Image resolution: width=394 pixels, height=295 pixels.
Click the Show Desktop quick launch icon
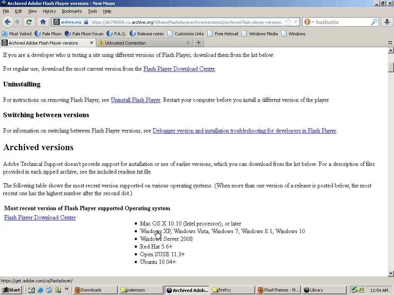click(x=49, y=290)
